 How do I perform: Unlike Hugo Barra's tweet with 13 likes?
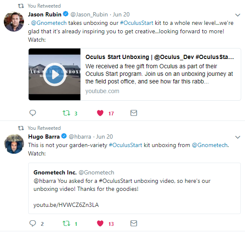(100, 223)
